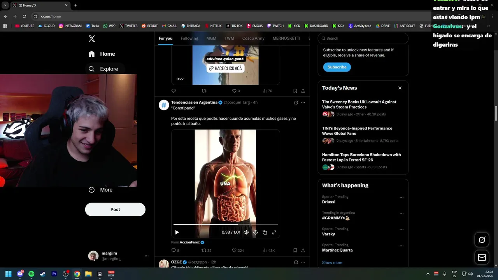Click the X search field
Image resolution: width=498 pixels, height=280 pixels.
pos(363,38)
